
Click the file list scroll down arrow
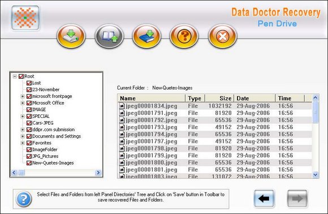tap(315, 174)
